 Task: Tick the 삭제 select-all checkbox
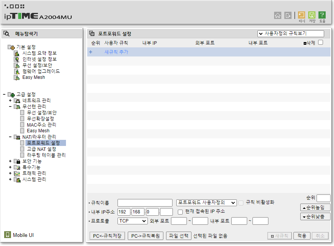tap(320, 42)
